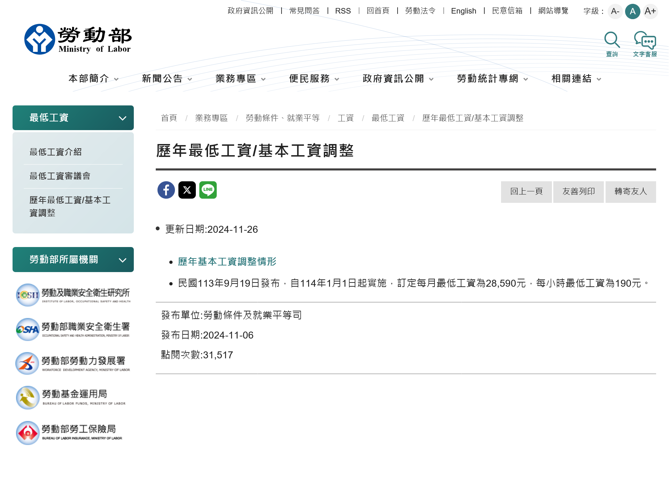Viewport: 669px width, 477px height.
Task: Select the default font size A
Action: (x=632, y=11)
